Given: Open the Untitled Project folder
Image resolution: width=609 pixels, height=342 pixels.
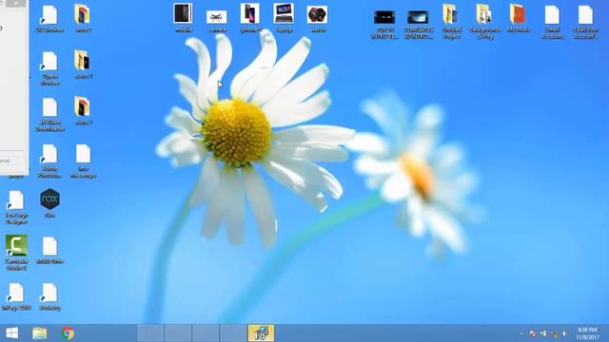Looking at the screenshot, I should click(x=451, y=22).
